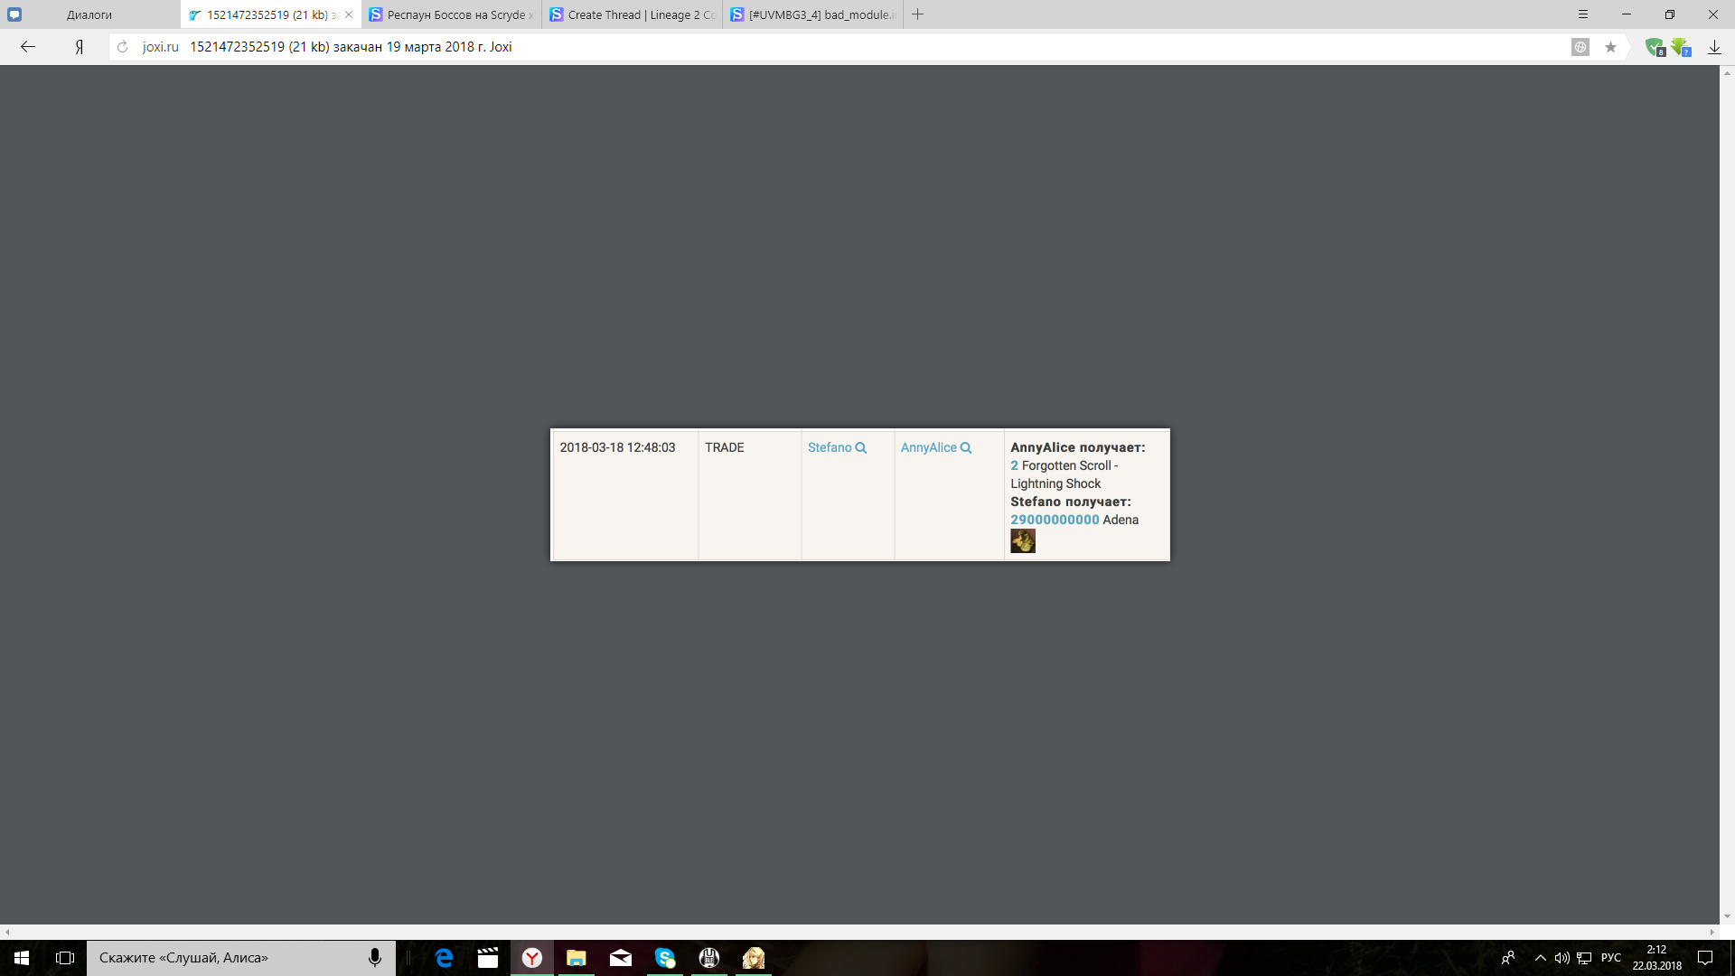Expand hidden system tray icons
Screen dimensions: 1735x976
pyautogui.click(x=1540, y=958)
